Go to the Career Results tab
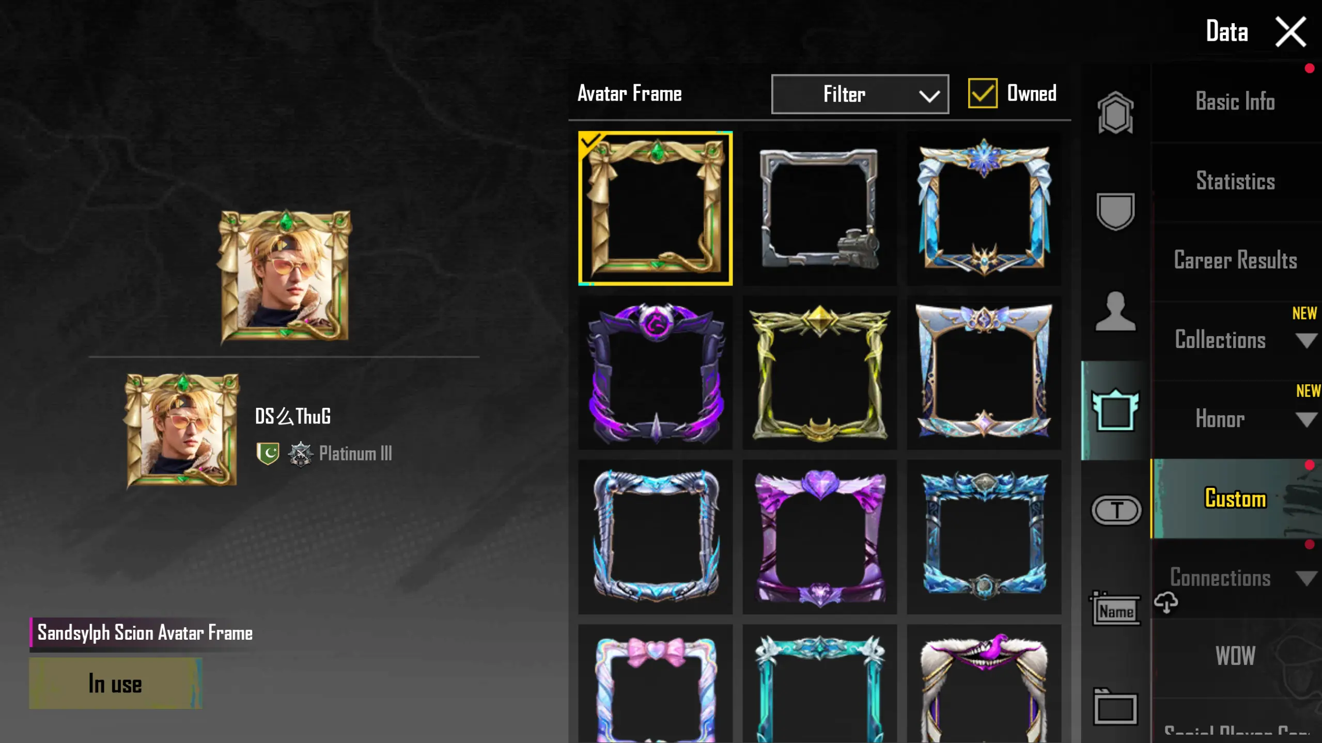Image resolution: width=1322 pixels, height=743 pixels. click(x=1235, y=261)
